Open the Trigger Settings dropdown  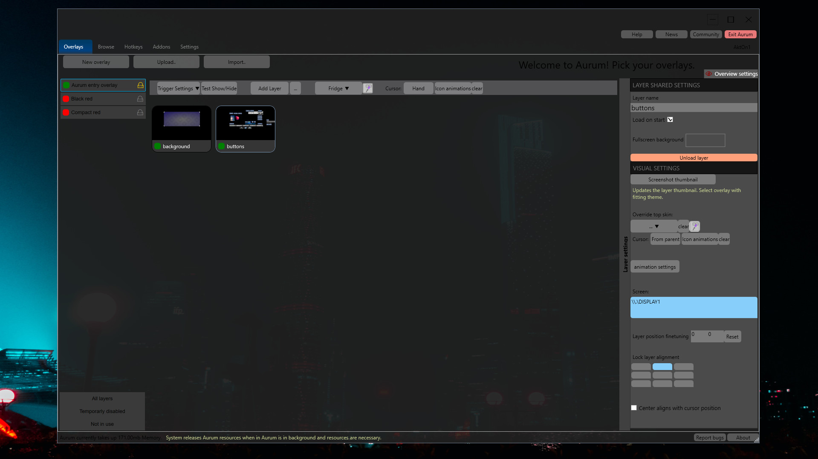(x=178, y=88)
